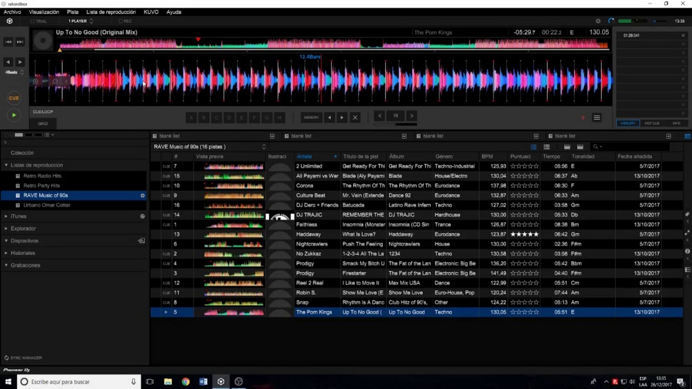Viewport: 692px width, 389px height.
Task: Open 1 PLAYER mode dropdown
Action: 81,21
